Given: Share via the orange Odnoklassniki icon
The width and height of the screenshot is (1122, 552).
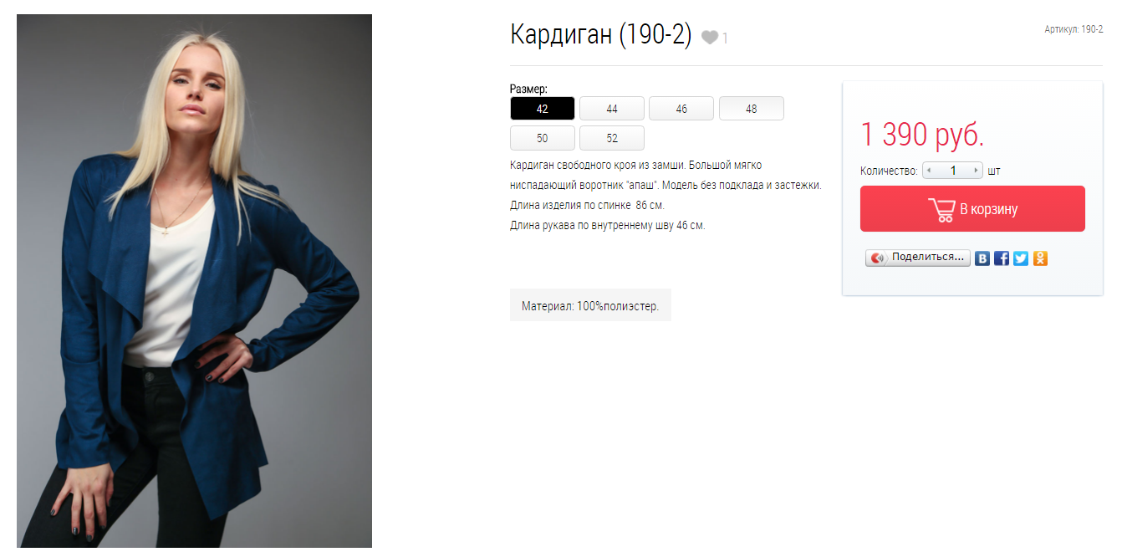Looking at the screenshot, I should click(1040, 258).
